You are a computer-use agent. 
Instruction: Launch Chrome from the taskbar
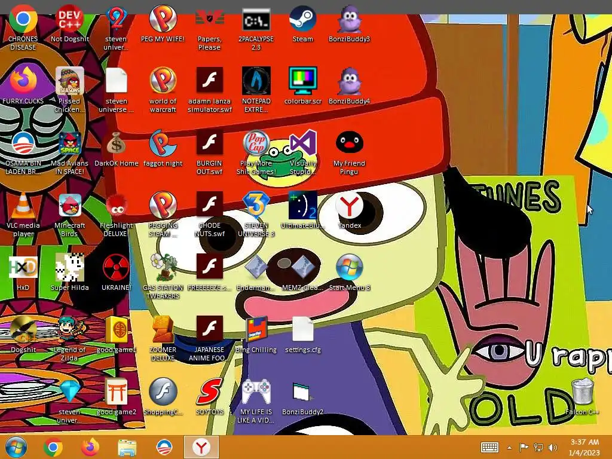click(x=53, y=447)
